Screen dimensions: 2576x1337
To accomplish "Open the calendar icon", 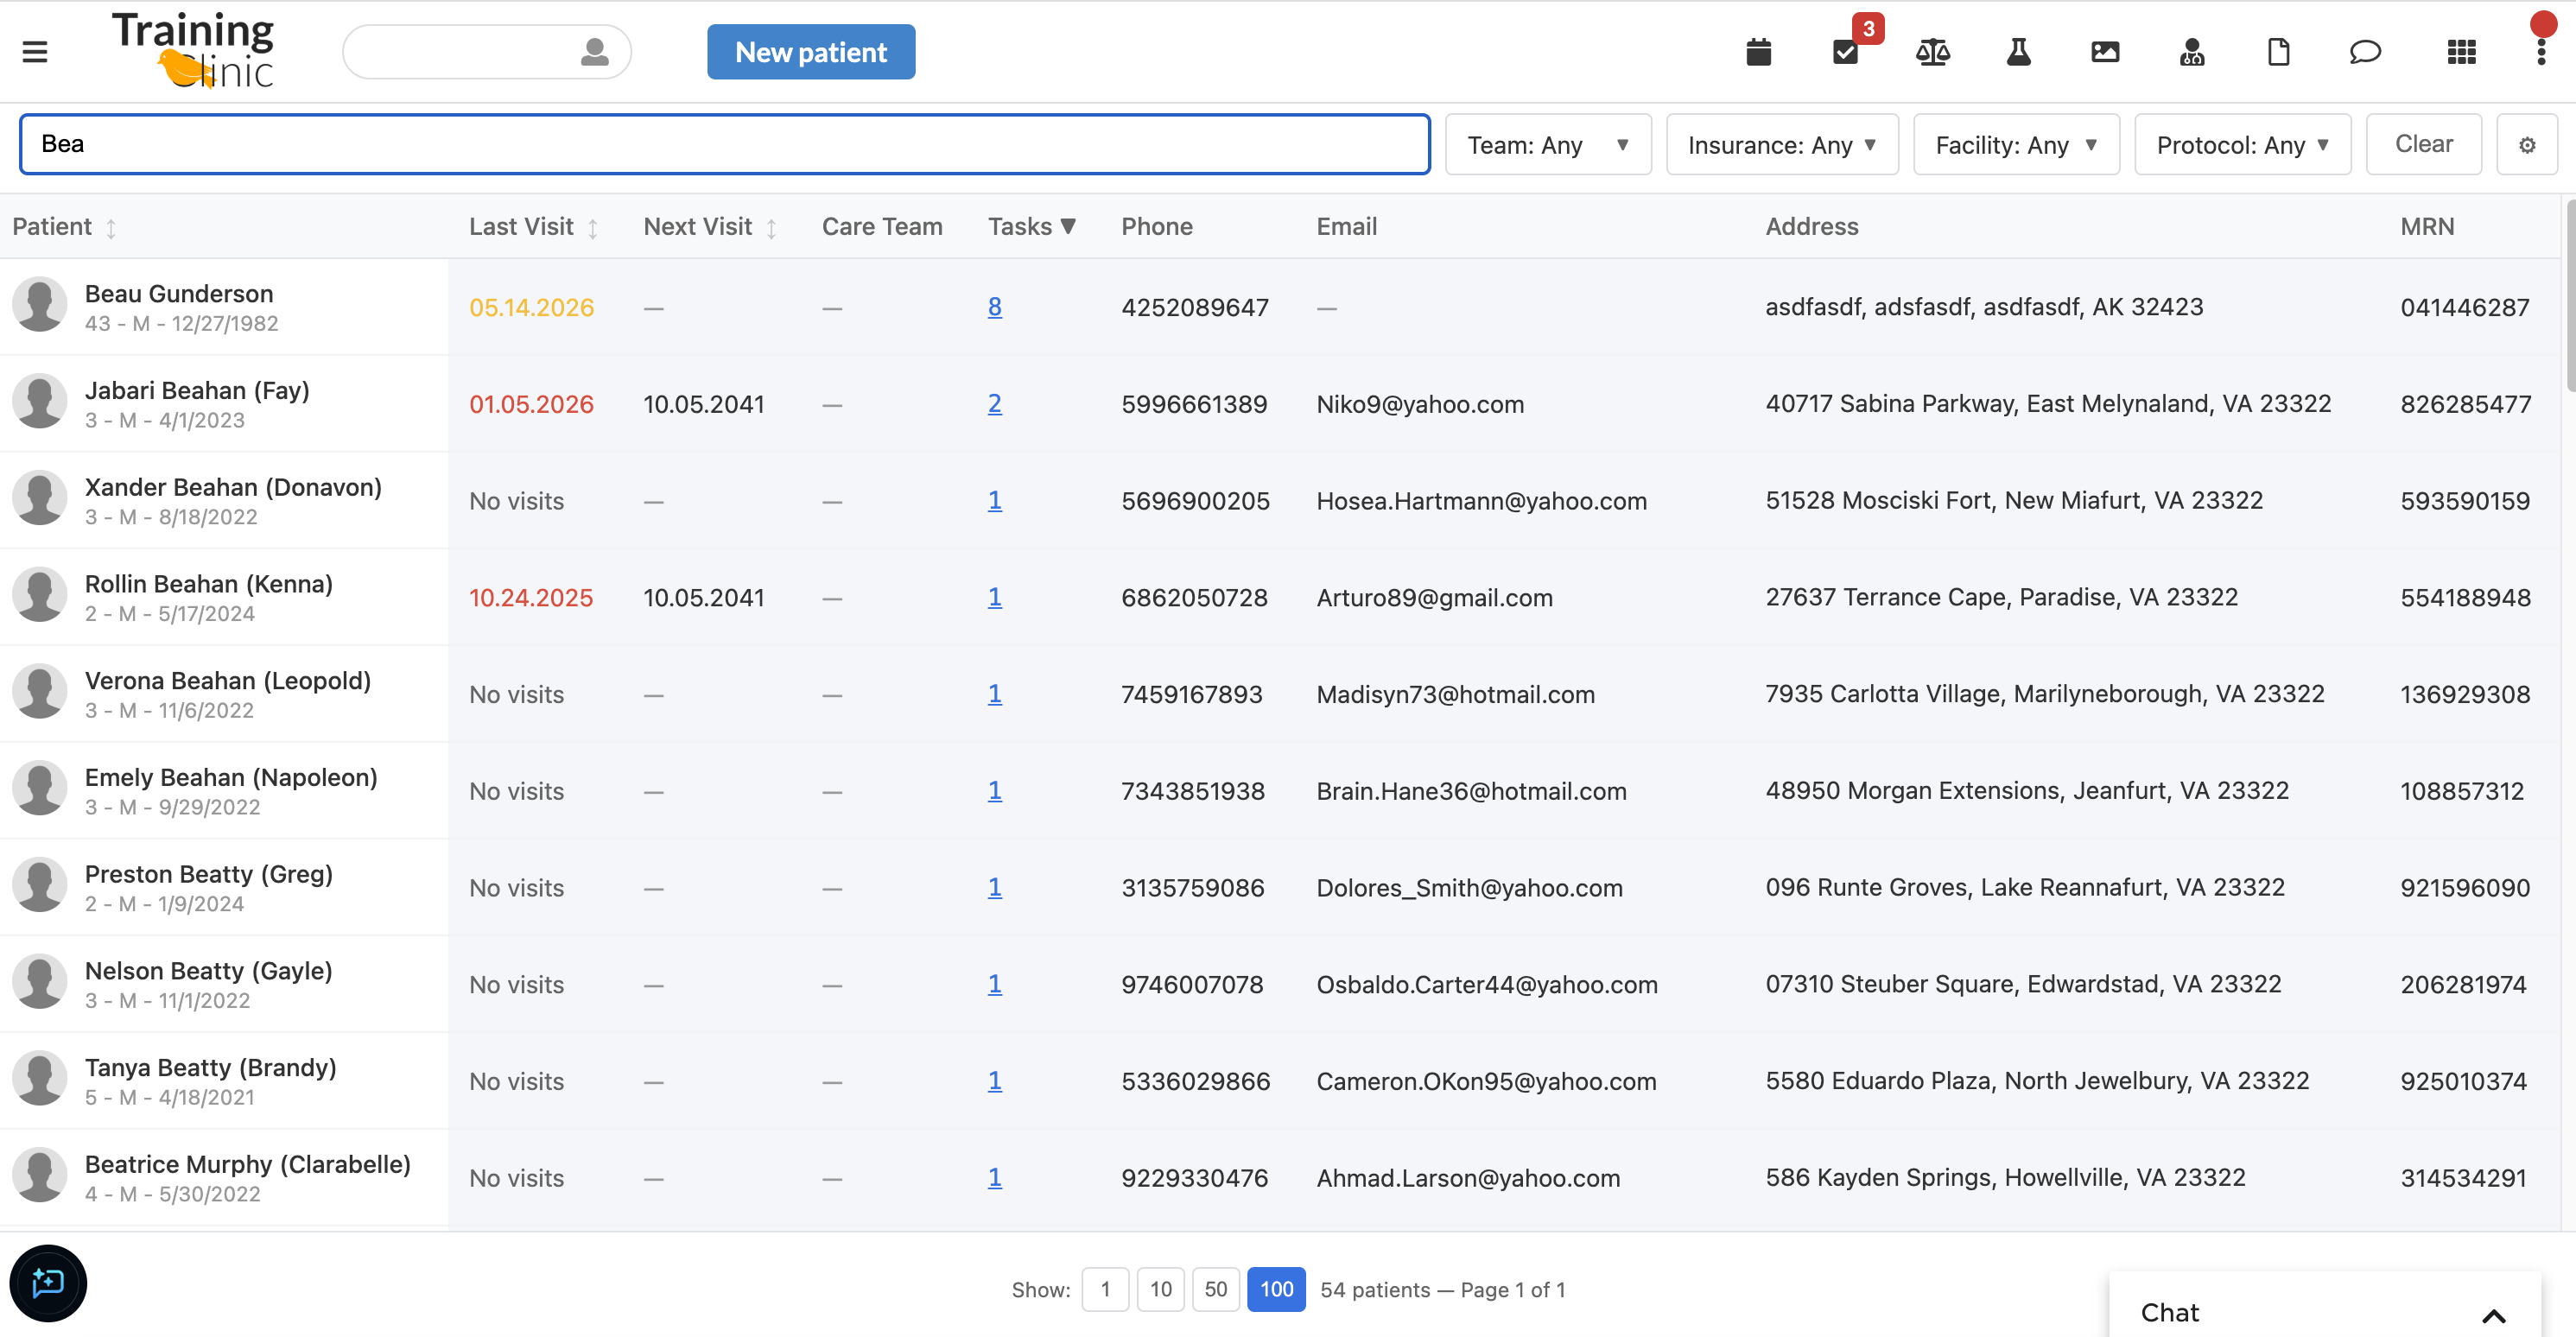I will pyautogui.click(x=1758, y=51).
